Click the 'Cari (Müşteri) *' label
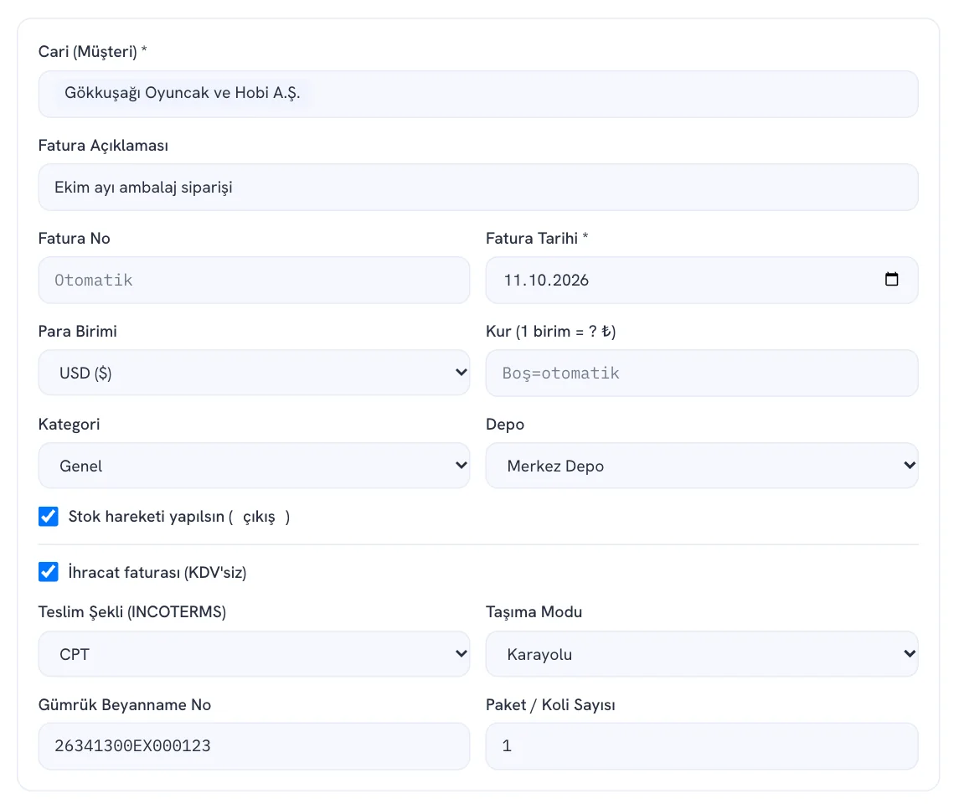Image resolution: width=959 pixels, height=809 pixels. coord(92,52)
